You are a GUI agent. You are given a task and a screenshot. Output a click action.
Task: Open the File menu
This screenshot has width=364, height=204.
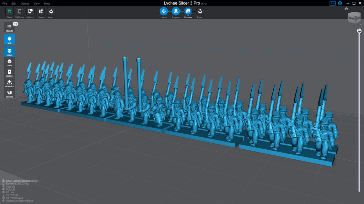[x=5, y=4]
